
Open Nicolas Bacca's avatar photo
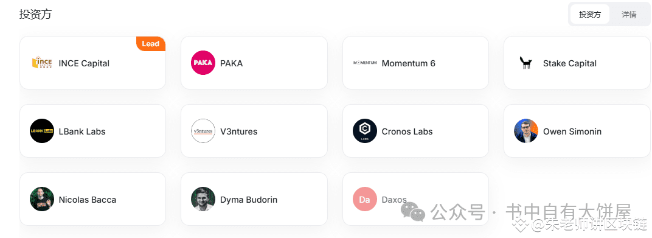[x=42, y=199]
